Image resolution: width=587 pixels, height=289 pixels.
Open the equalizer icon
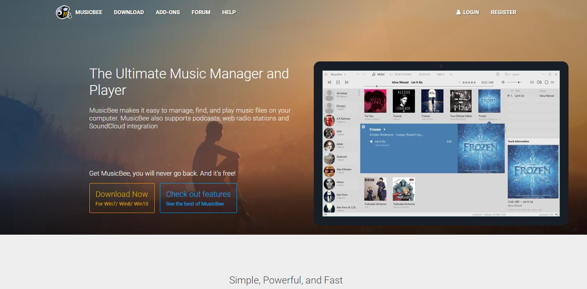[x=532, y=82]
